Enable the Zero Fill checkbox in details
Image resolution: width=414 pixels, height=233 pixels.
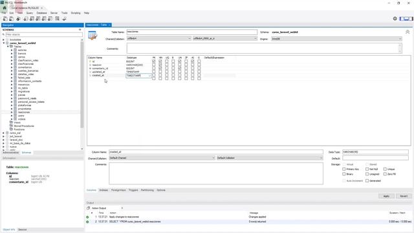pyautogui.click(x=385, y=174)
